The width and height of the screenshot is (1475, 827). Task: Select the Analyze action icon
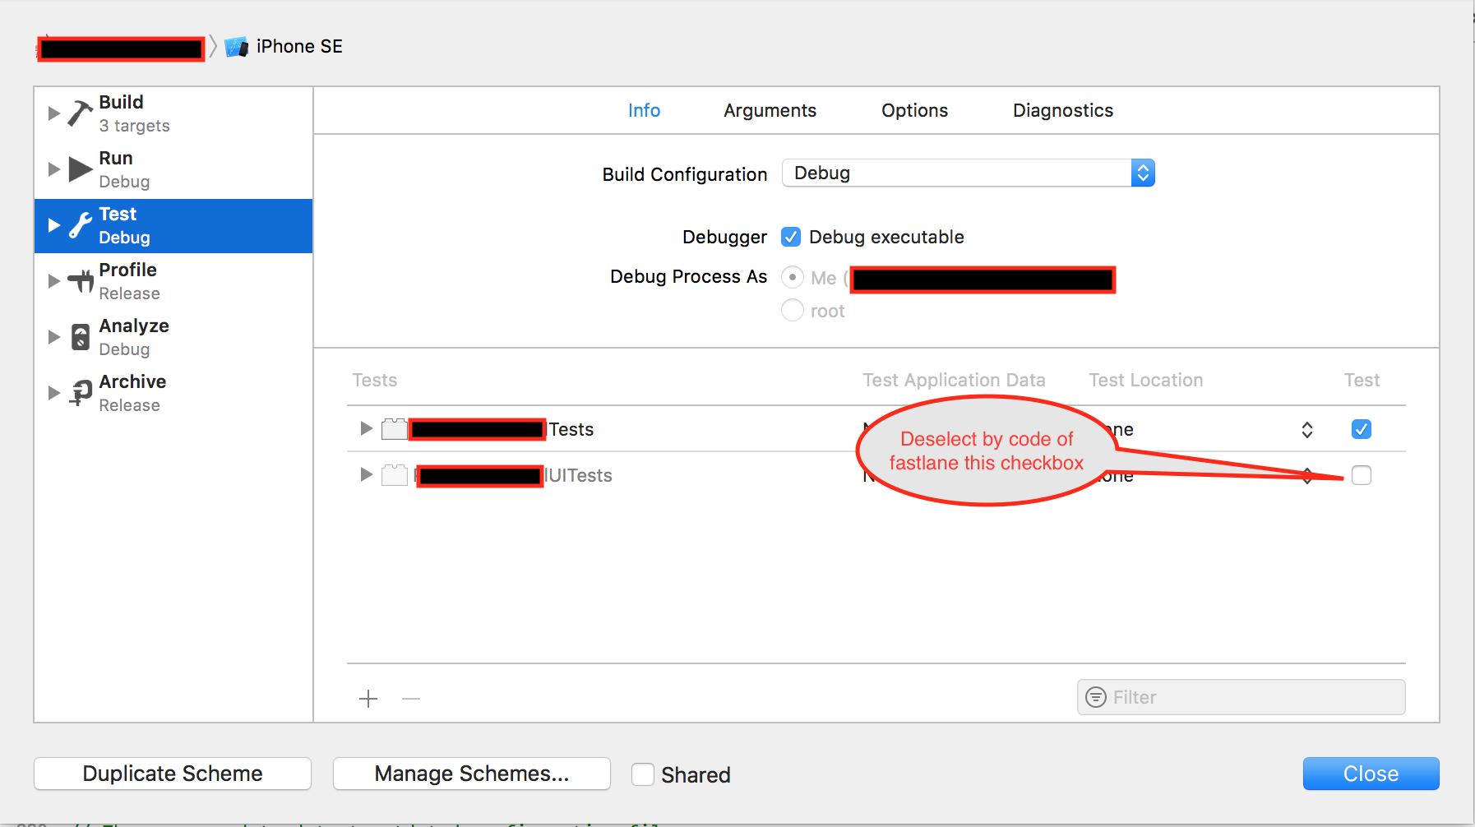coord(79,336)
